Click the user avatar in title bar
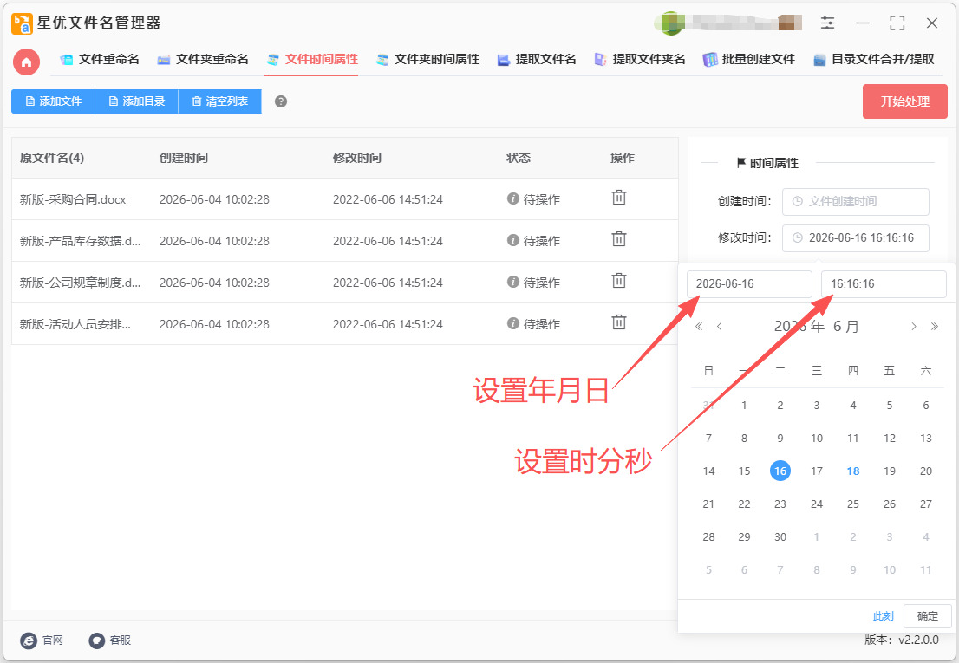The height and width of the screenshot is (663, 959). pyautogui.click(x=671, y=23)
